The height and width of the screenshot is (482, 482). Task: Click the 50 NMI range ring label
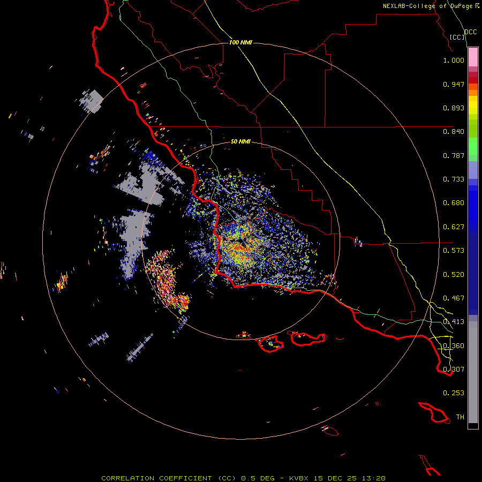[240, 141]
